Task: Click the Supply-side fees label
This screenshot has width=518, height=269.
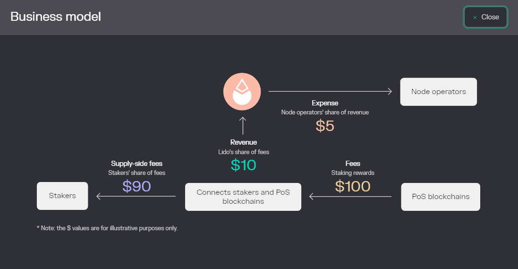Action: click(136, 164)
